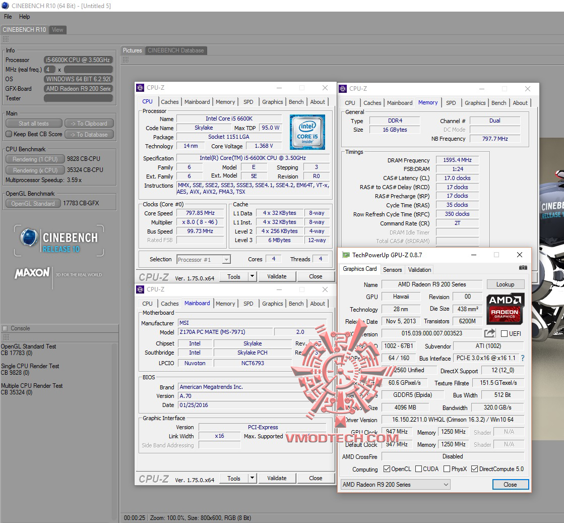
Task: Switch to the View tab in Cinebench
Action: pos(57,30)
